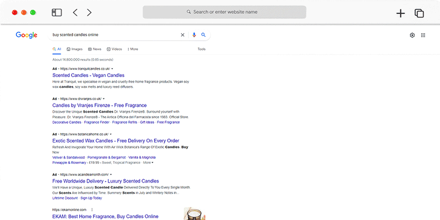The width and height of the screenshot is (440, 220).
Task: Follow the Lifetime Discount sitelink
Action: tap(65, 198)
